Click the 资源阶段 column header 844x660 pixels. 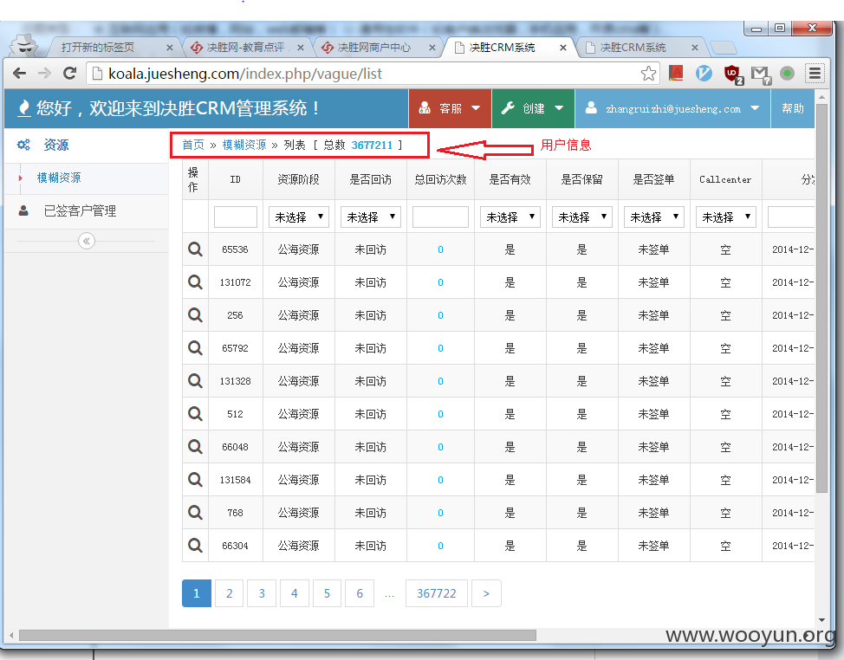pyautogui.click(x=299, y=179)
